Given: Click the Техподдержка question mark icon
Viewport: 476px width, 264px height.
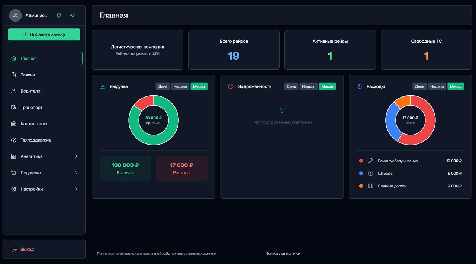Looking at the screenshot, I should pyautogui.click(x=14, y=140).
